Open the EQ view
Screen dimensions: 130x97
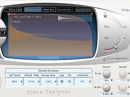coord(78,10)
